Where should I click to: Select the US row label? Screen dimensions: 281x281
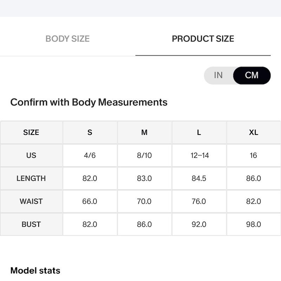[x=31, y=155]
